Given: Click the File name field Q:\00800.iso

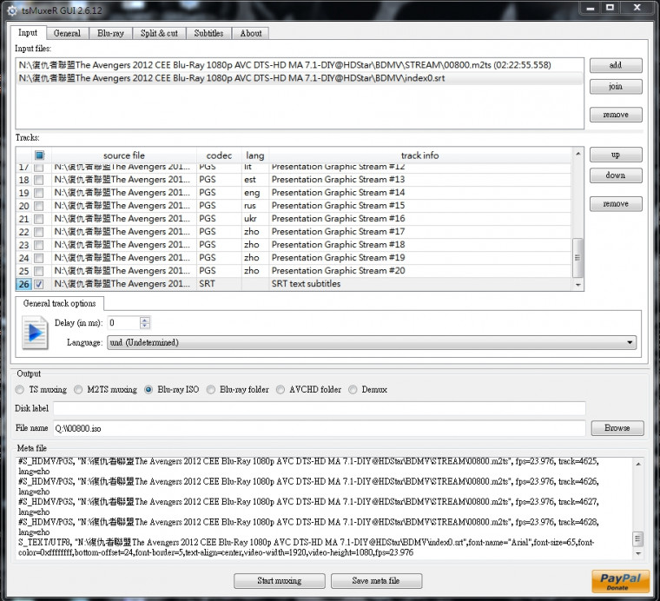Looking at the screenshot, I should 320,428.
